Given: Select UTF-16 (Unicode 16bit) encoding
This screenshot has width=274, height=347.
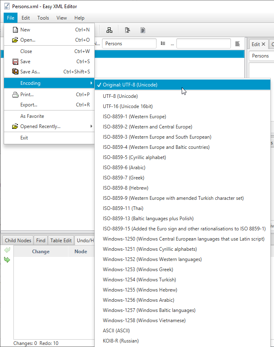Looking at the screenshot, I should point(183,106).
